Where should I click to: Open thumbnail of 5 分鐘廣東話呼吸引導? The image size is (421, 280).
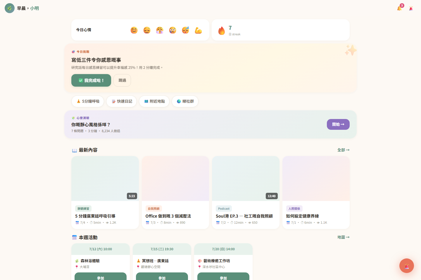105,178
